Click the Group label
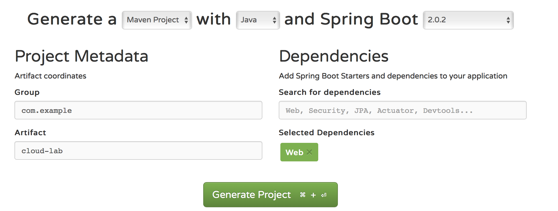This screenshot has width=558, height=211. tap(27, 92)
